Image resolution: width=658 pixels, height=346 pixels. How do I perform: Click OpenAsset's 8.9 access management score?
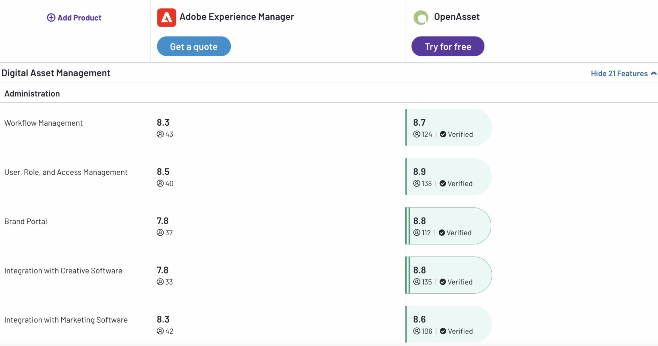(x=419, y=172)
